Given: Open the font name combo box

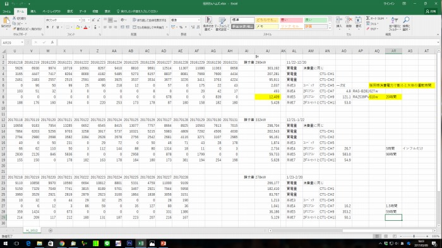Looking at the screenshot, I should [63, 20].
